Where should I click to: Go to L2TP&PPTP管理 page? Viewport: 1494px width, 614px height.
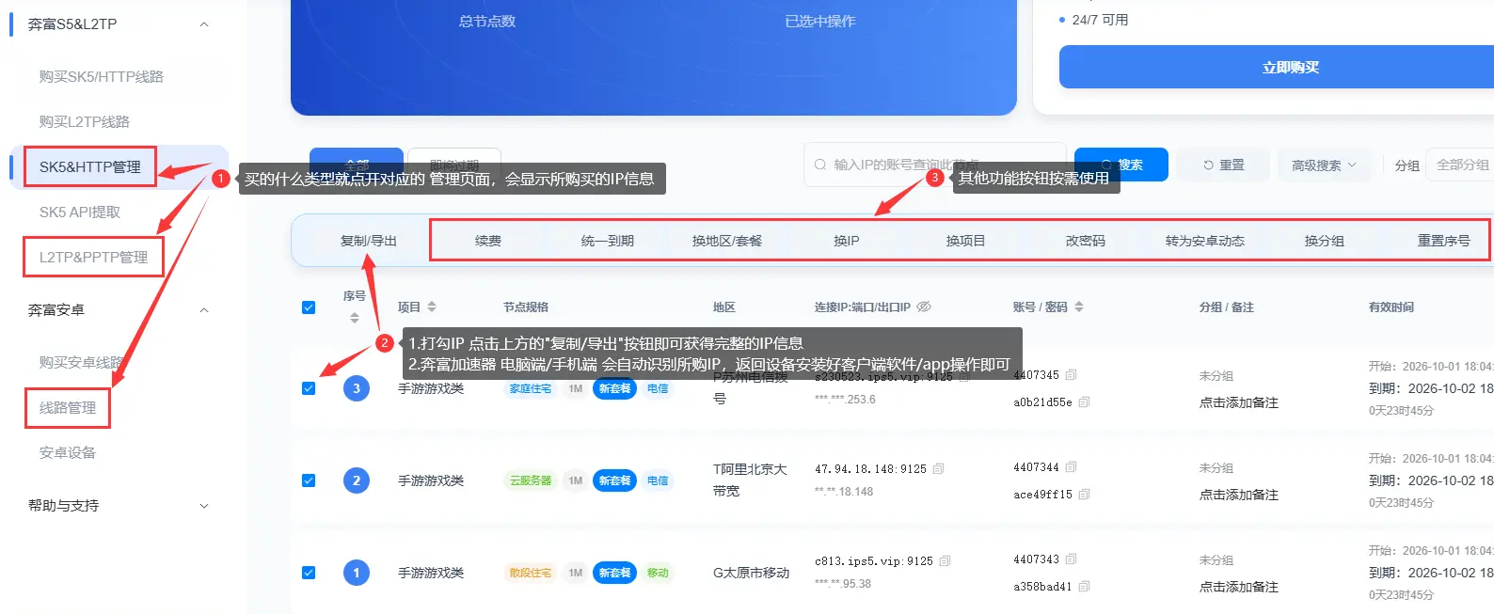pos(93,257)
